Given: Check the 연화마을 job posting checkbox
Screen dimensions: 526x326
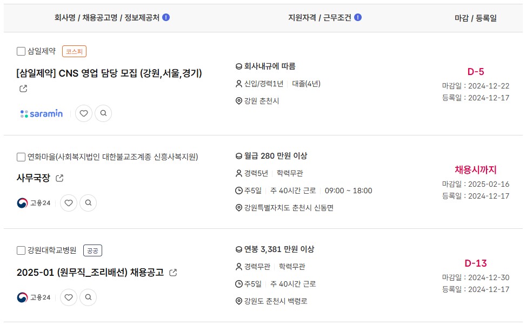Looking at the screenshot, I should (21, 157).
